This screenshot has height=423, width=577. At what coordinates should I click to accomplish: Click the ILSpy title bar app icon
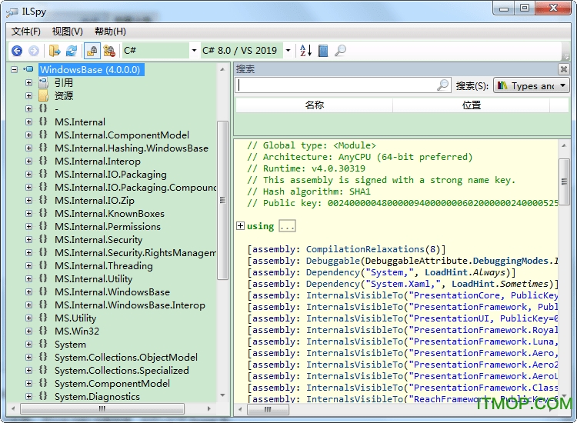click(12, 12)
